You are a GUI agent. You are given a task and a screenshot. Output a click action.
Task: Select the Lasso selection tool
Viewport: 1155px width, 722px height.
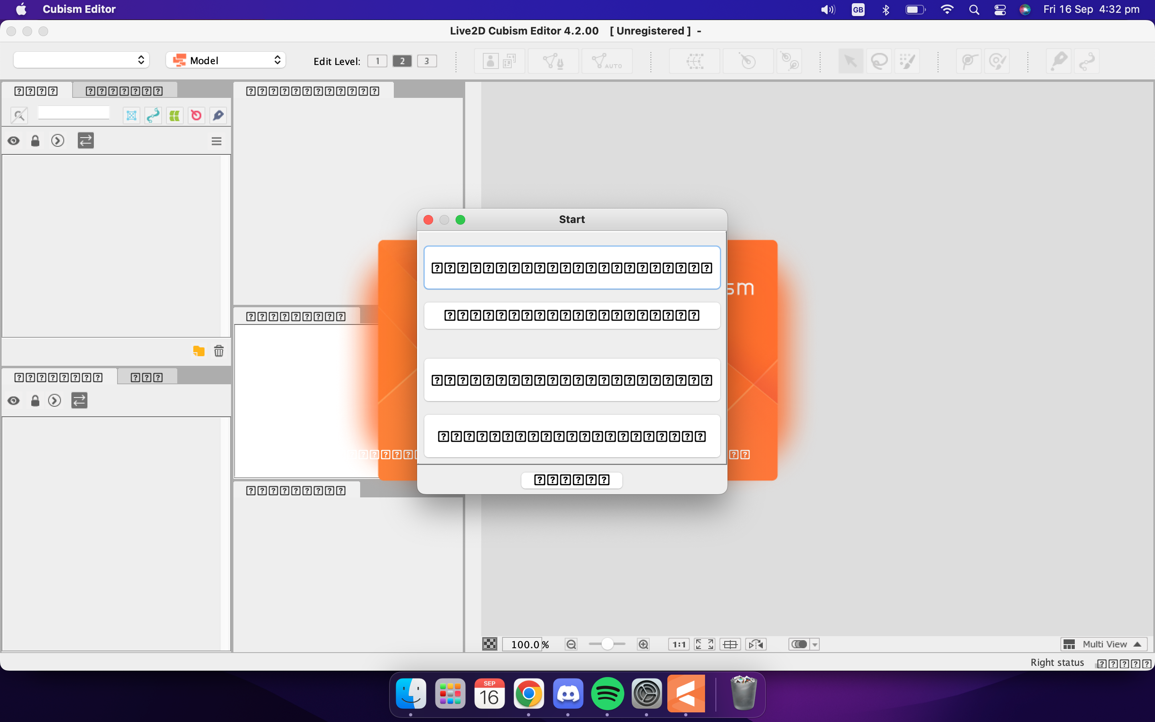879,61
